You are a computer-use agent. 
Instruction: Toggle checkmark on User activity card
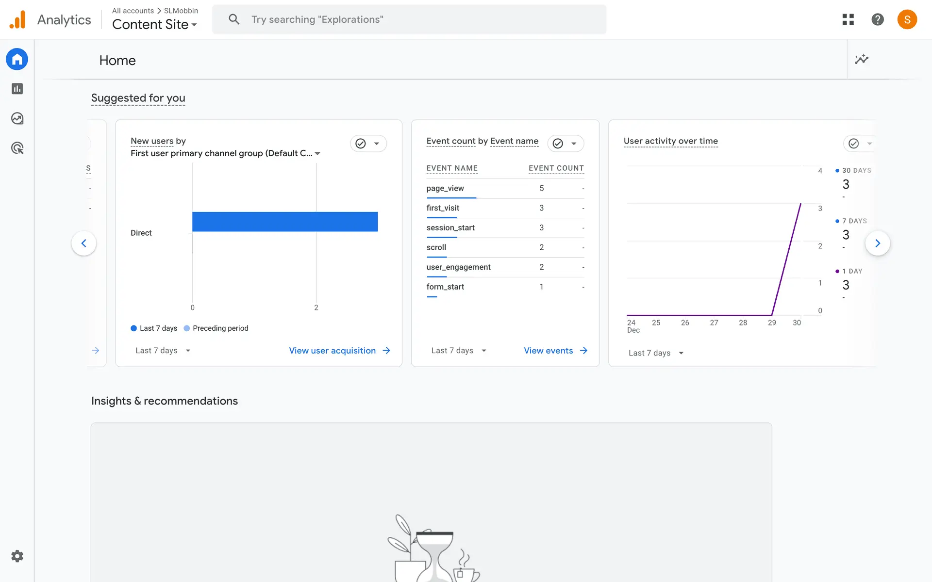pyautogui.click(x=854, y=144)
